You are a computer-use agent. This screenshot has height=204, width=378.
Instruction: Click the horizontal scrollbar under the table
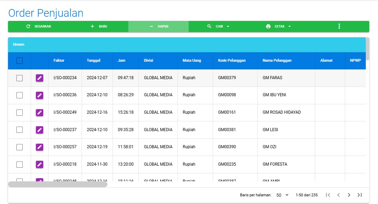58,184
